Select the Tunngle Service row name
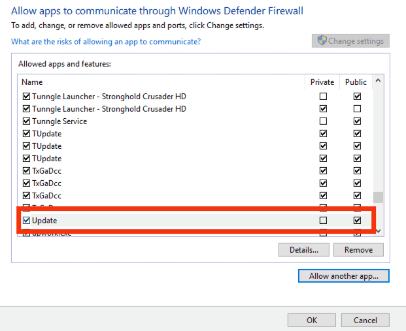The height and width of the screenshot is (331, 406). 59,121
